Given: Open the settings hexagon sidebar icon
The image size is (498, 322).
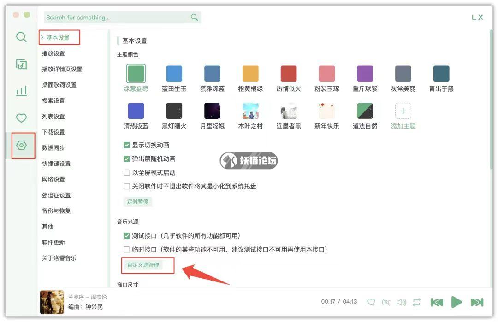Looking at the screenshot, I should pos(21,145).
